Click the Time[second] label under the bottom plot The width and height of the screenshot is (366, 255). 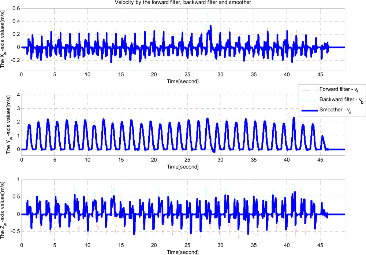[183, 252]
